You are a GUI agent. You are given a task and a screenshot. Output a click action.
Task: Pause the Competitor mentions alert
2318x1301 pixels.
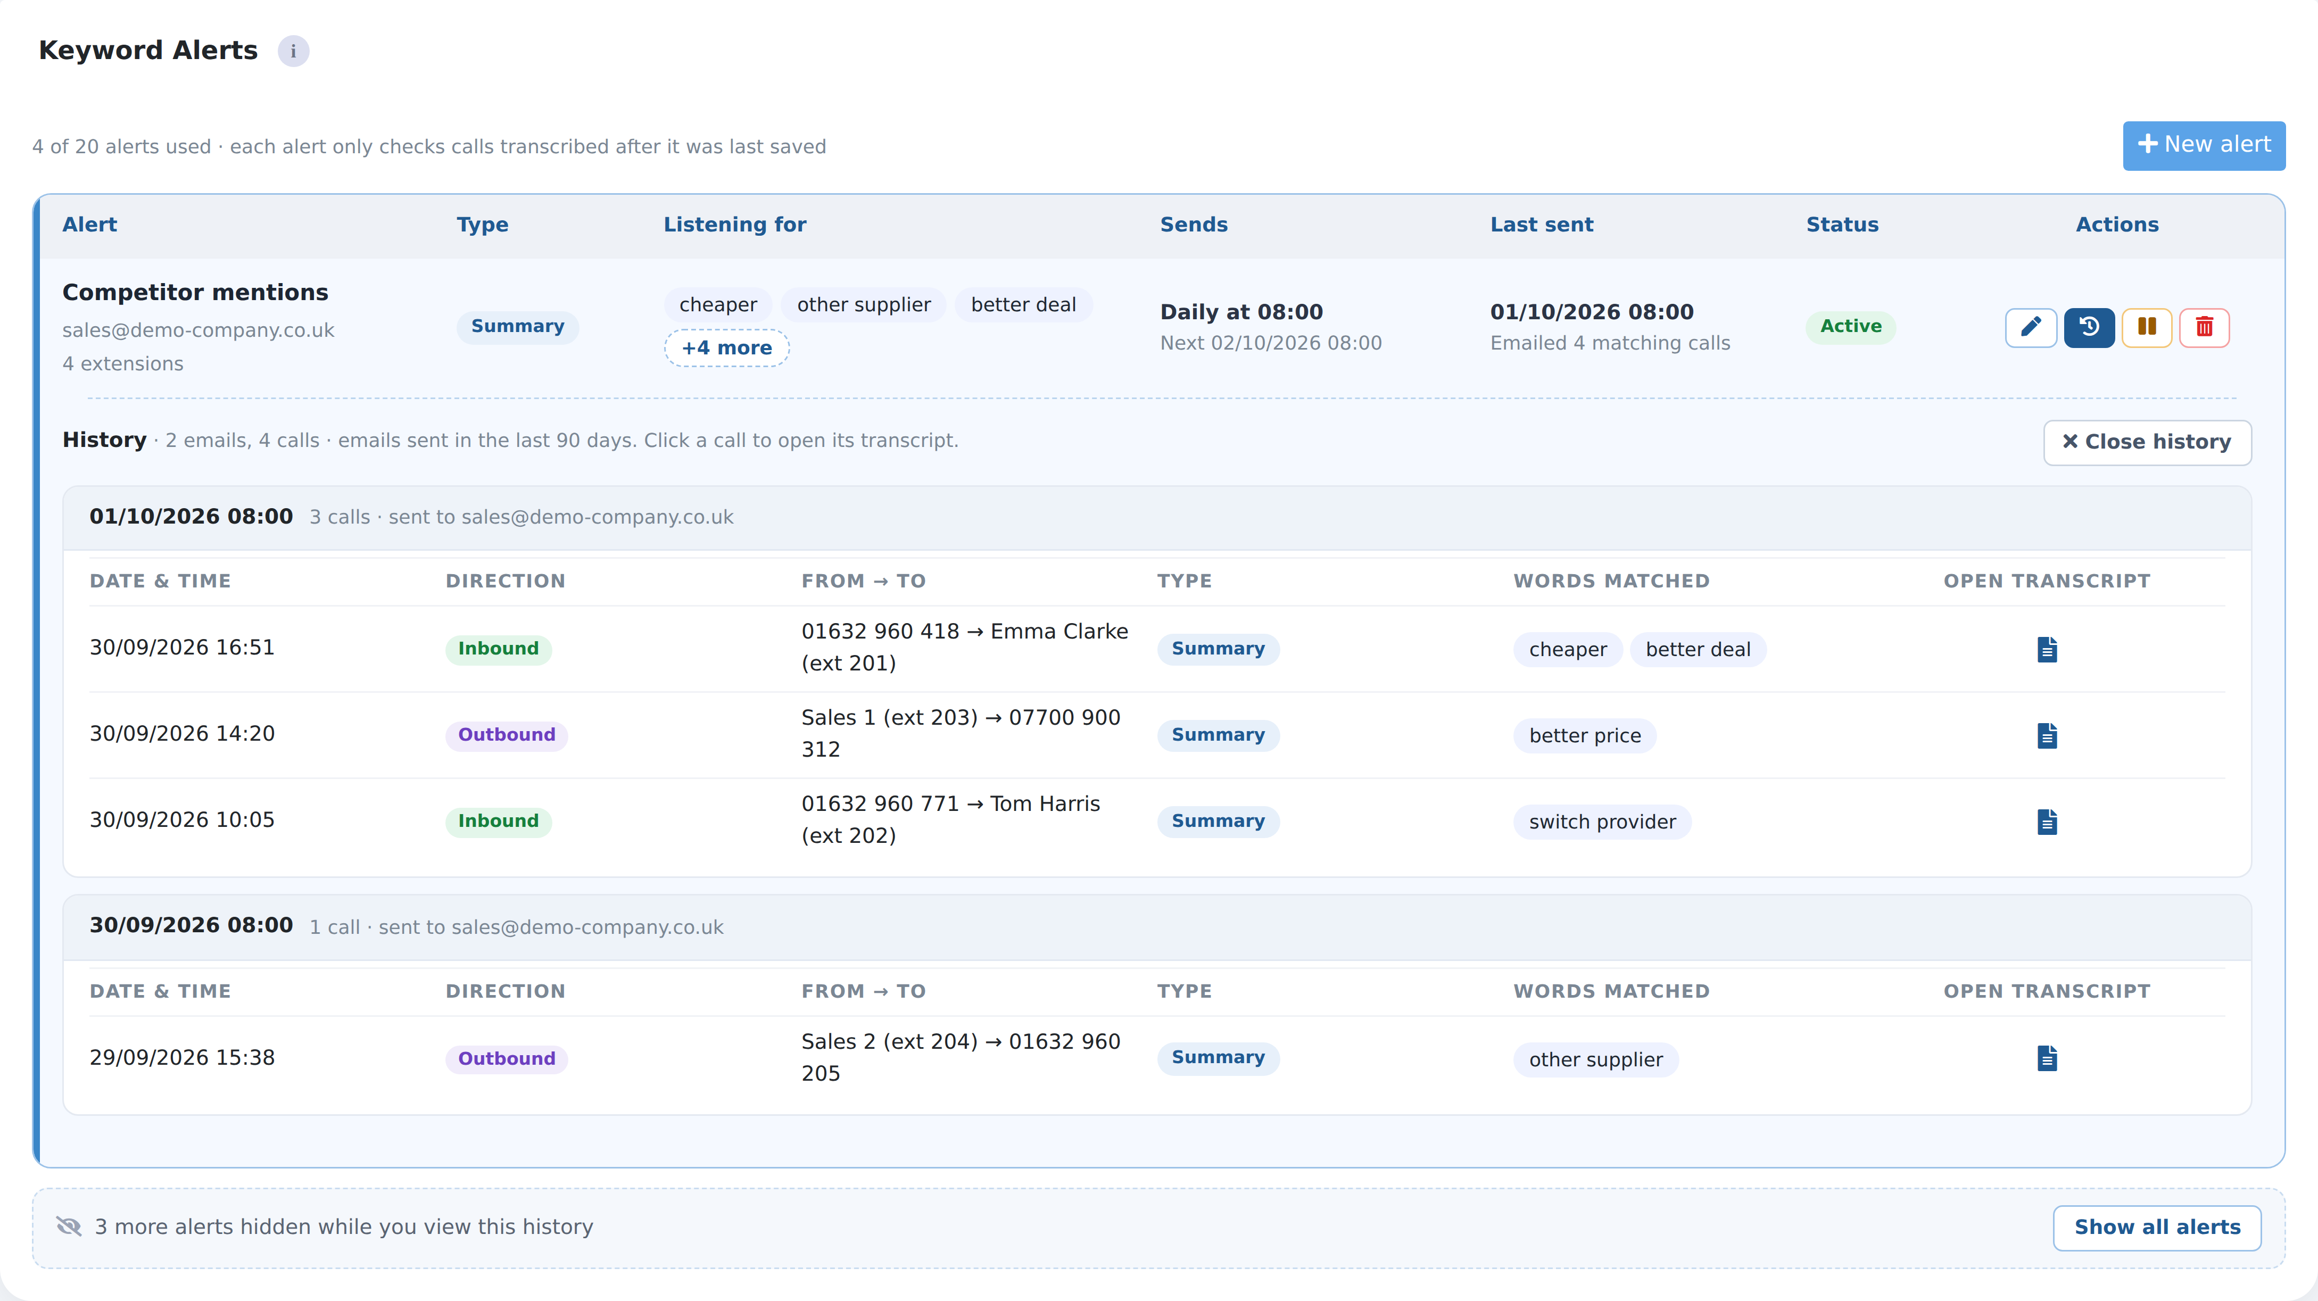tap(2147, 327)
